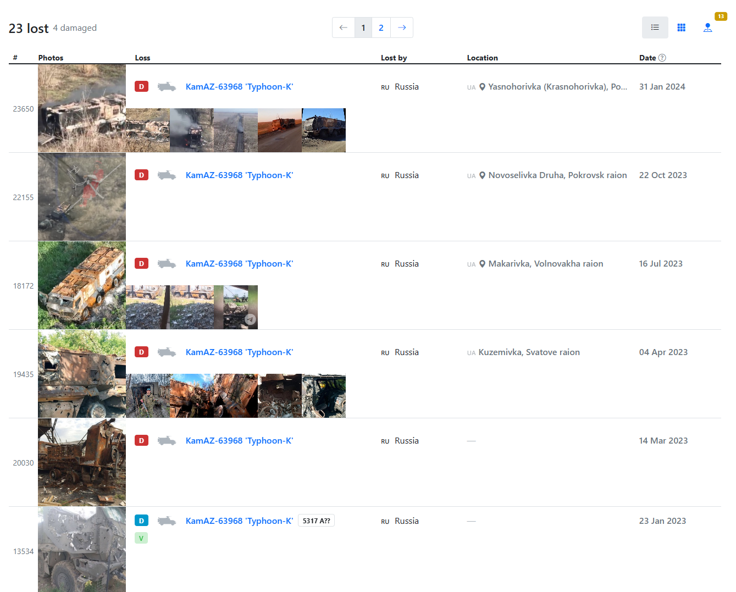The width and height of the screenshot is (736, 592).
Task: Open main photo of entry 18172
Action: coord(82,285)
